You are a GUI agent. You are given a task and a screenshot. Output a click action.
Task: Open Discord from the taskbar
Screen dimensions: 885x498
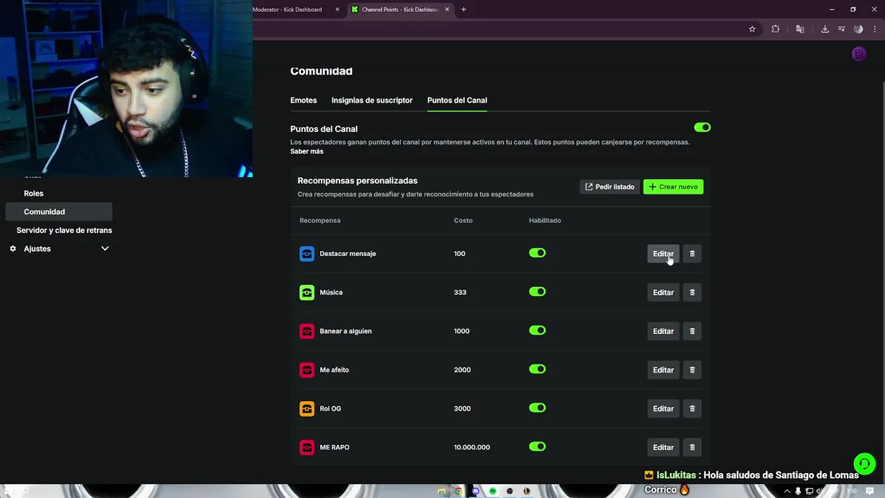pos(475,491)
